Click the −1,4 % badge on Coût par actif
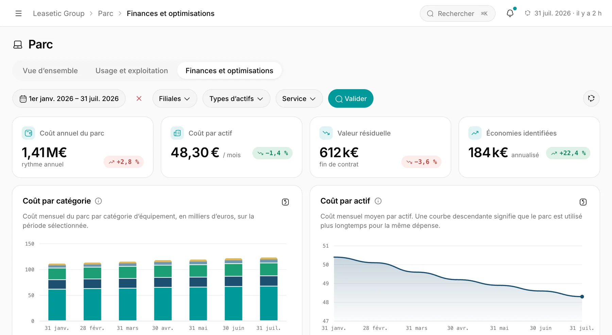 coord(273,153)
